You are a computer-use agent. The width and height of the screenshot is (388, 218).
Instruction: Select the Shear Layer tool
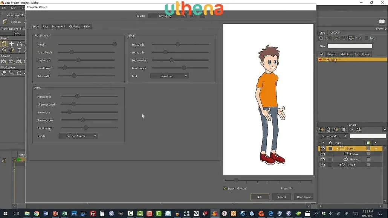click(4, 50)
